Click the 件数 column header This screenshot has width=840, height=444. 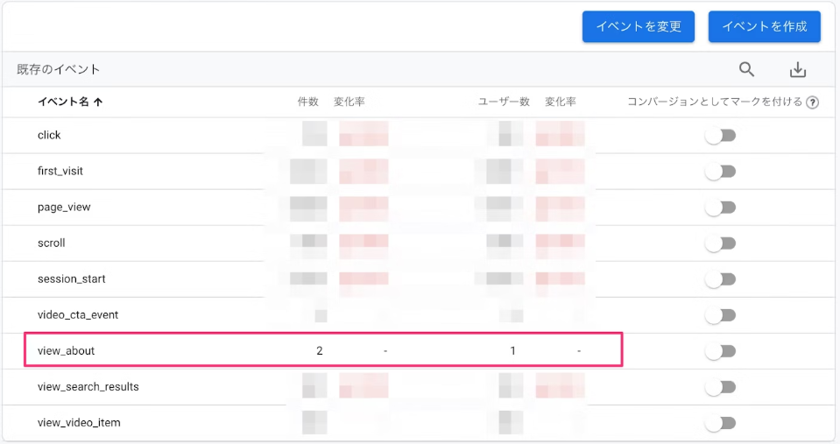click(307, 102)
